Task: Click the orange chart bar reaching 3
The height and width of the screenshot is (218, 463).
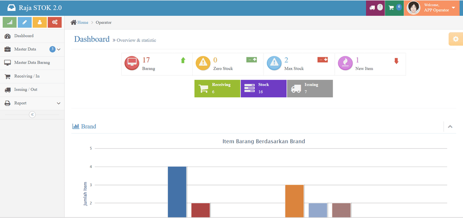Action: click(x=294, y=201)
